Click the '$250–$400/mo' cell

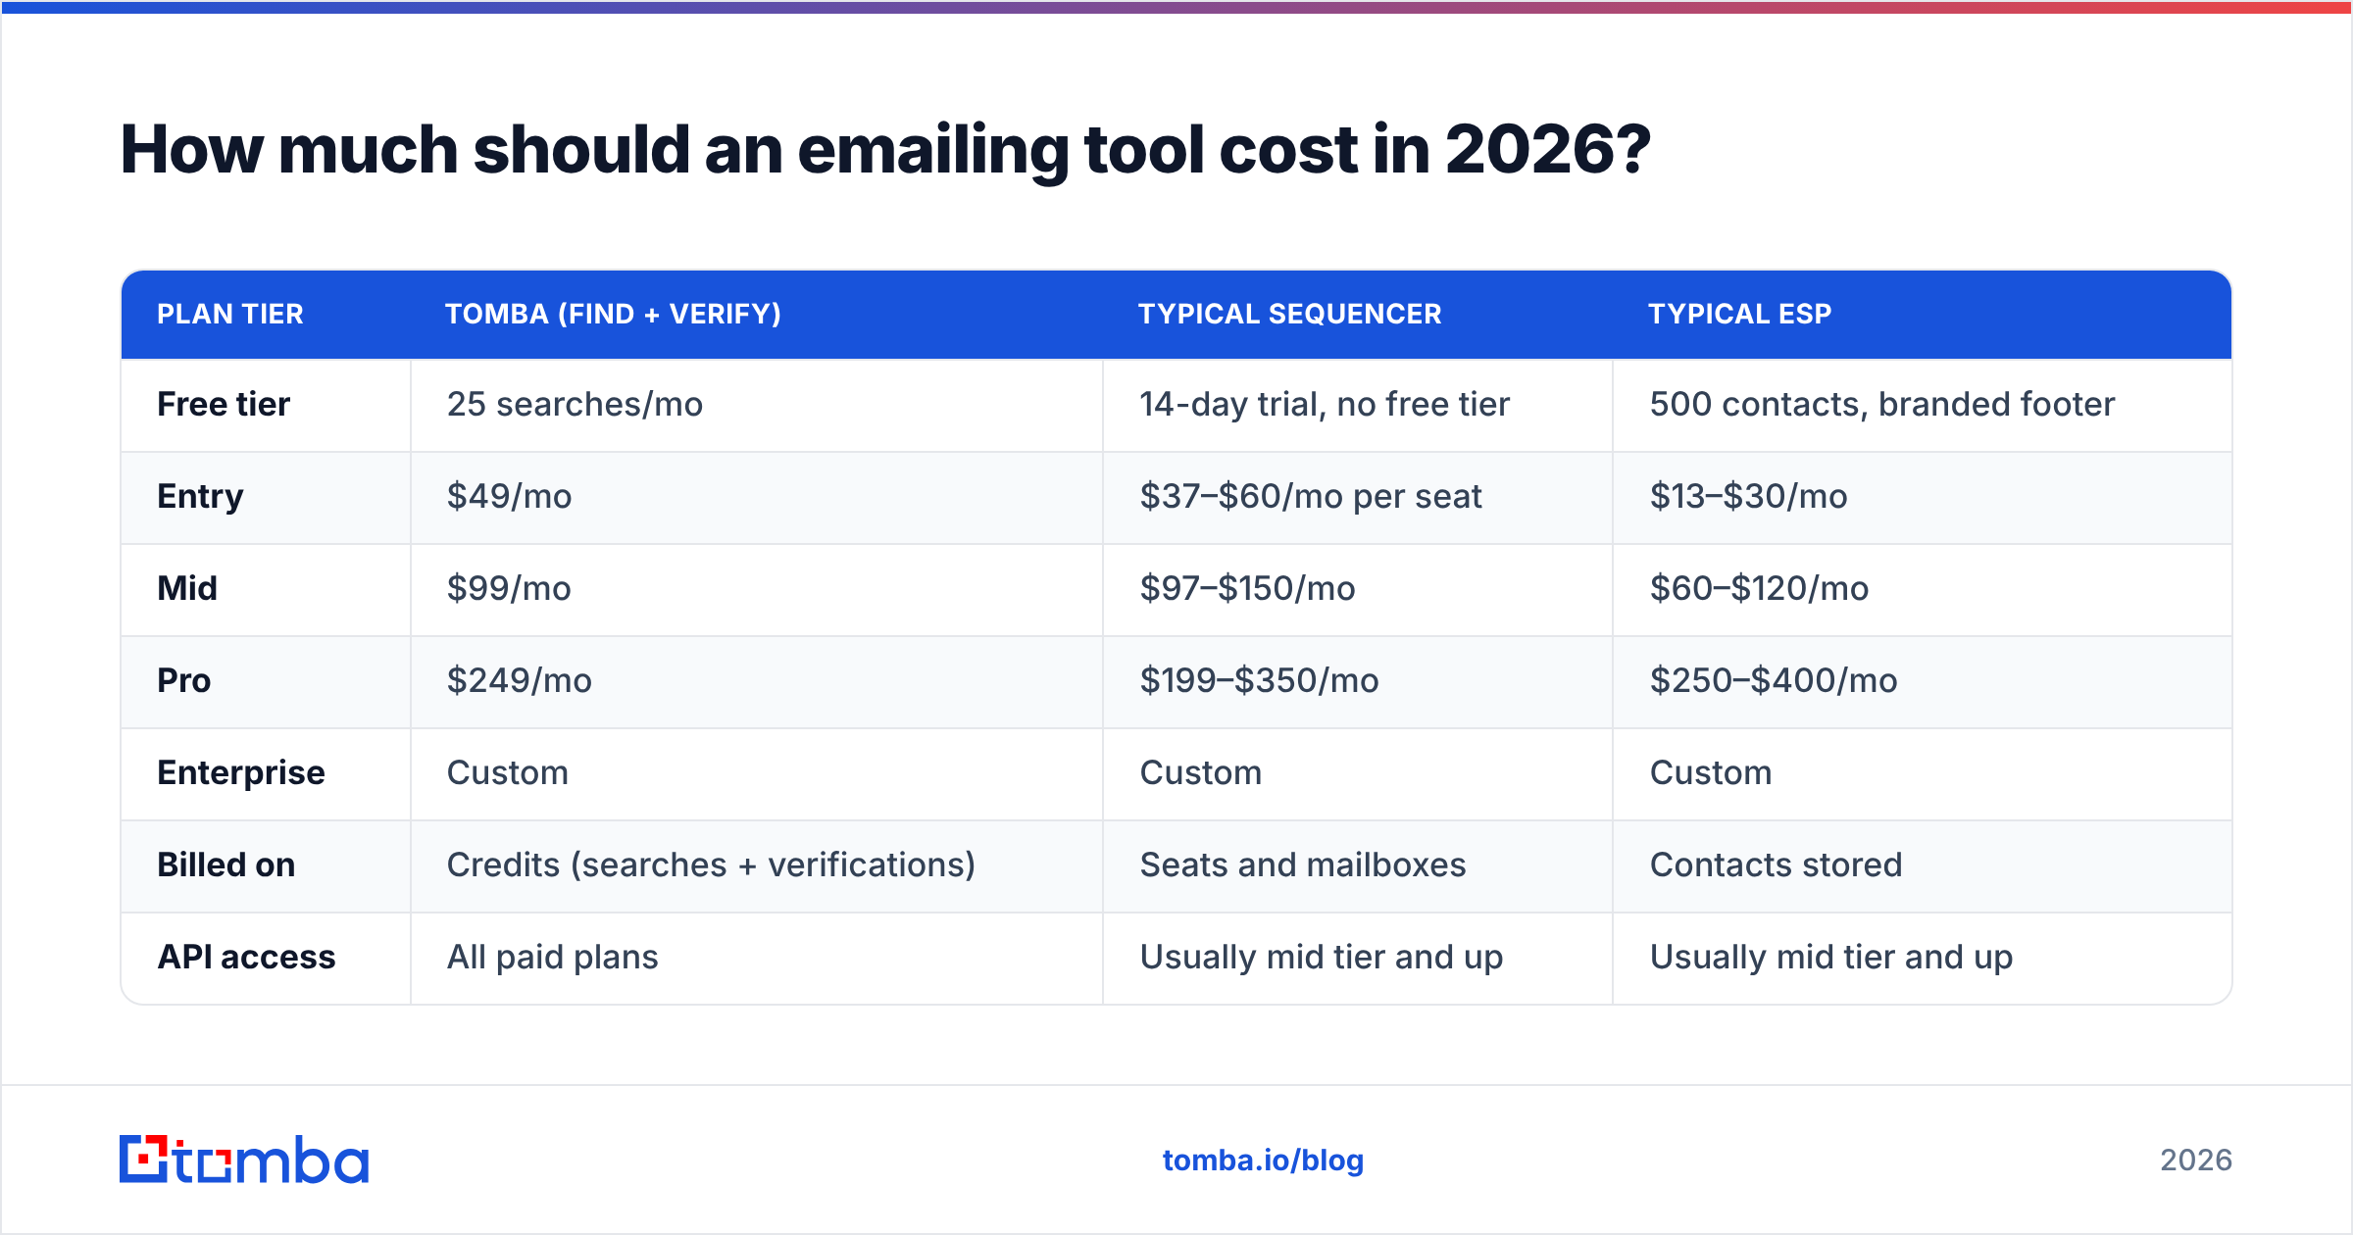tap(1774, 680)
